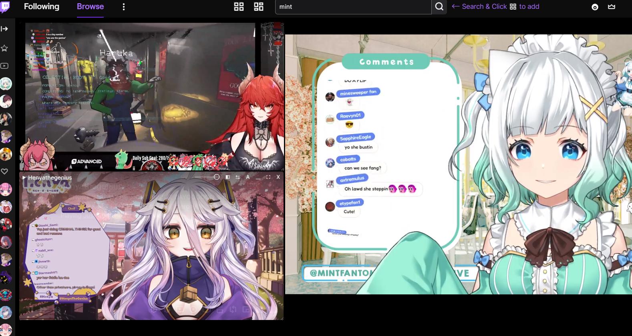Select the Henyathegenius stream video
The width and height of the screenshot is (632, 336).
(x=151, y=246)
